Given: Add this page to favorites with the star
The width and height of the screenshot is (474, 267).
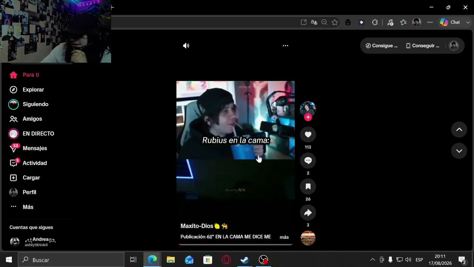Looking at the screenshot, I should pos(335,22).
